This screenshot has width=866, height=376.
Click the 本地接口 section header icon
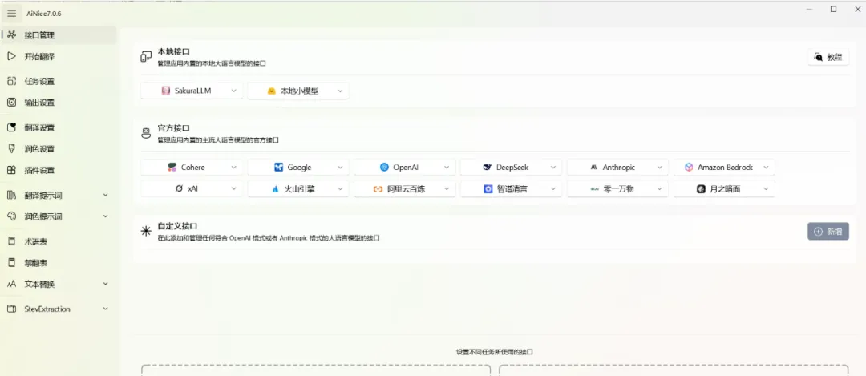[x=146, y=56]
